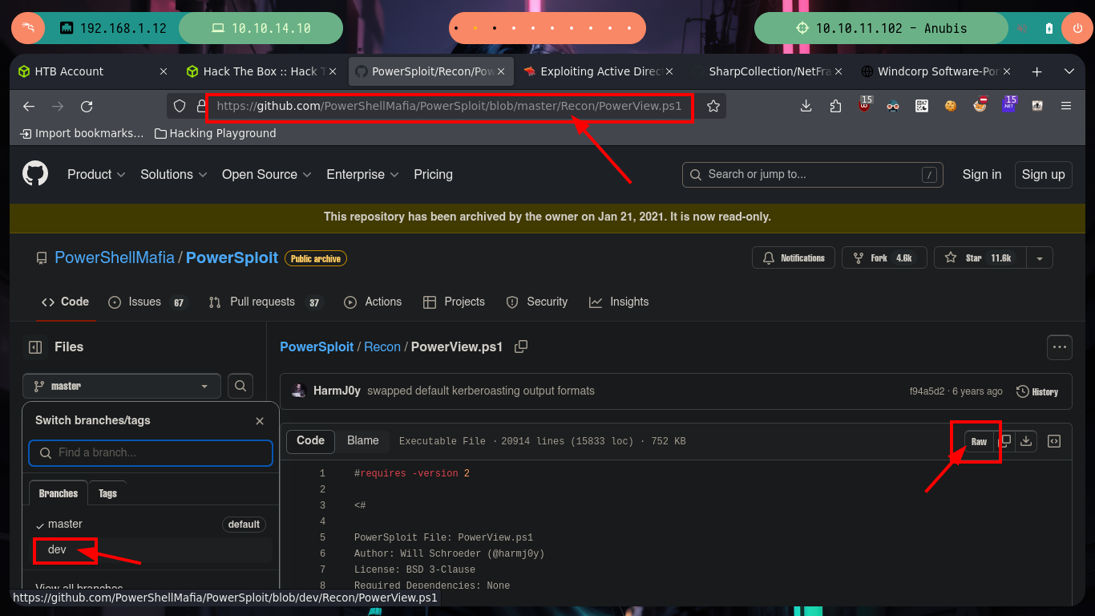Go back to previous page

(x=29, y=106)
